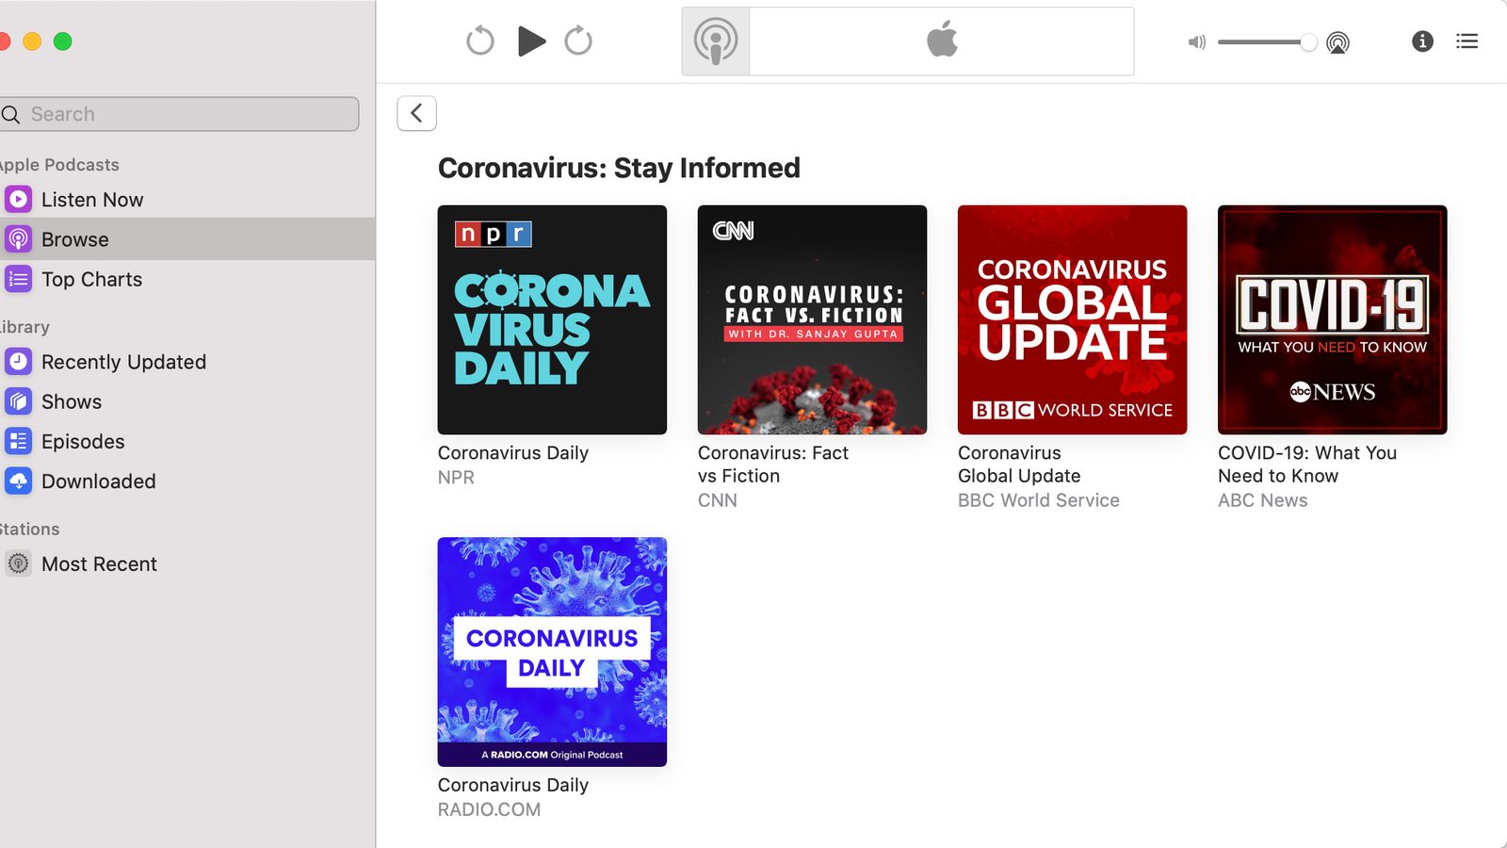Go back with the chevron button
This screenshot has height=848, width=1507.
[417, 113]
